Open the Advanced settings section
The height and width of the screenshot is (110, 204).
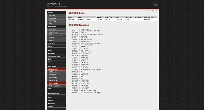56,53
